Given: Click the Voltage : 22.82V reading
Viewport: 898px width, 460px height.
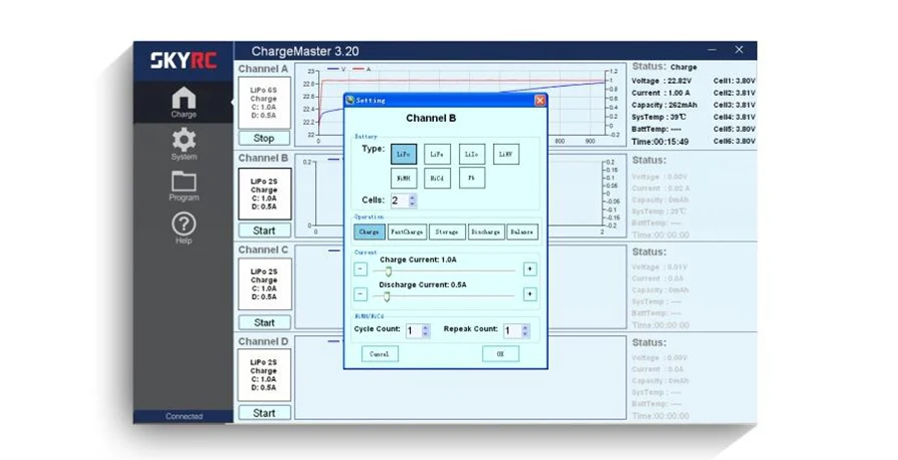Looking at the screenshot, I should [x=662, y=81].
